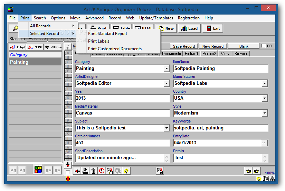This screenshot has height=191, width=285.
Task: Click the red-yellow splitter icon in status bar
Action: coord(68,179)
